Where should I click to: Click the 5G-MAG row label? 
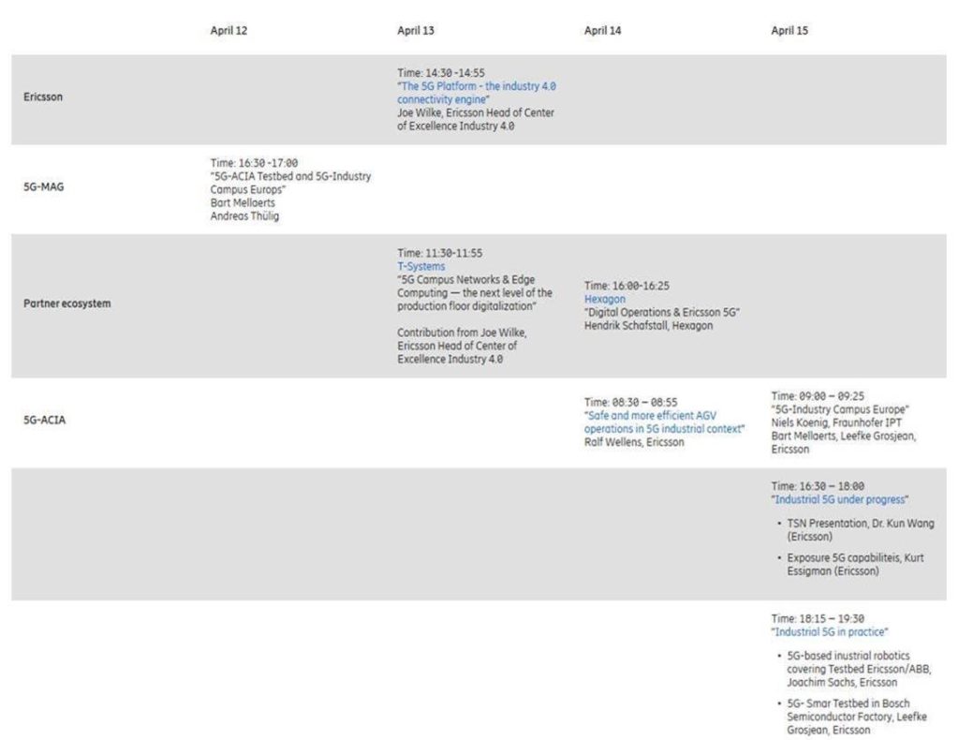tap(43, 187)
